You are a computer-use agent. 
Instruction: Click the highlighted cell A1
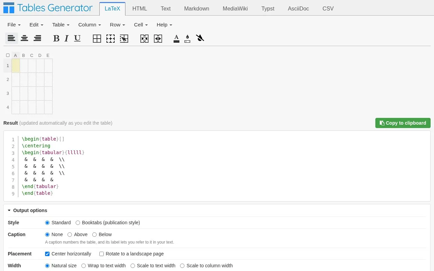coord(16,66)
